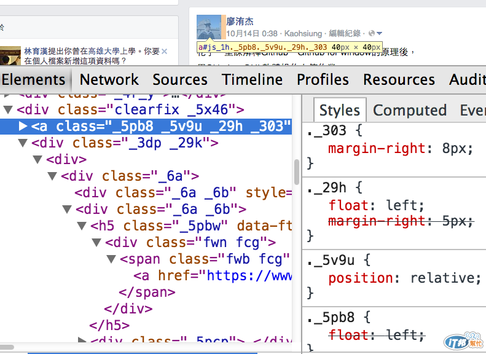Dismiss the 林育漢 suggestion with the X
Viewport: 486px width, 354px height.
[164, 51]
